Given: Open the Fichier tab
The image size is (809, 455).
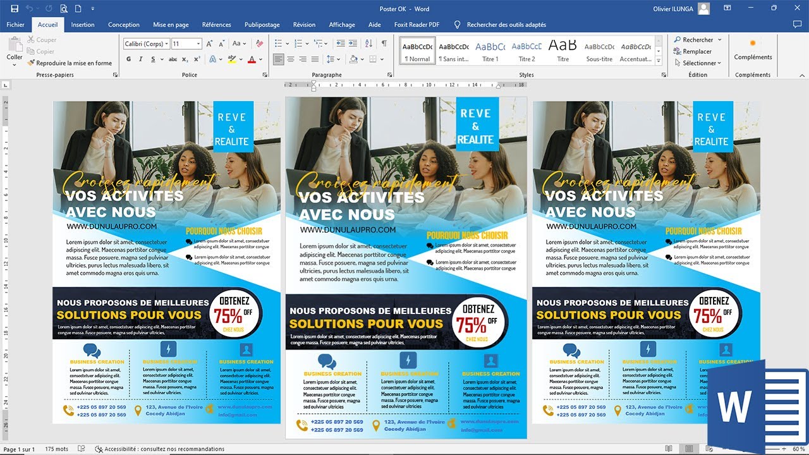Looking at the screenshot, I should click(15, 25).
